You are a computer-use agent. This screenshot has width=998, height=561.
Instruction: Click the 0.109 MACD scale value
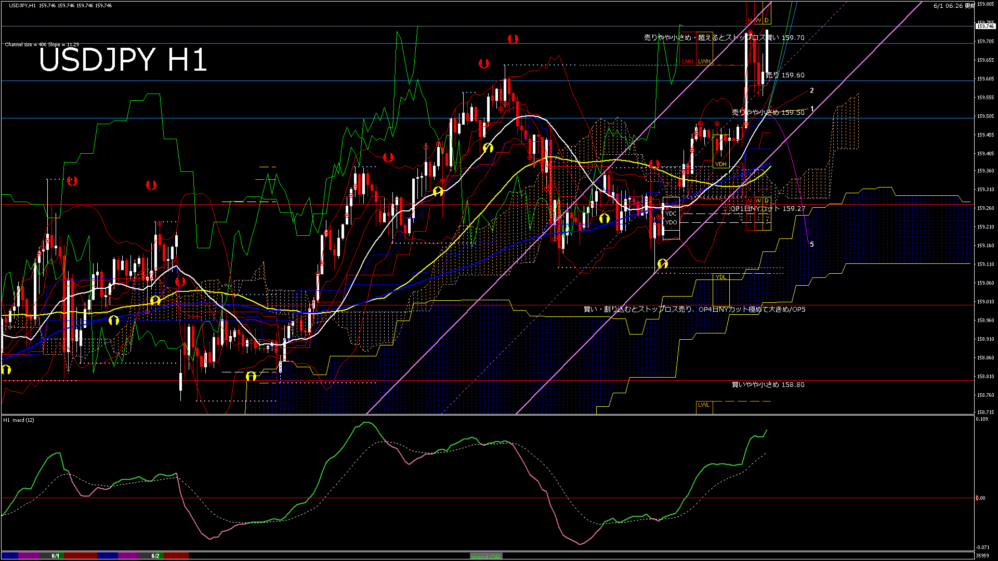(982, 419)
